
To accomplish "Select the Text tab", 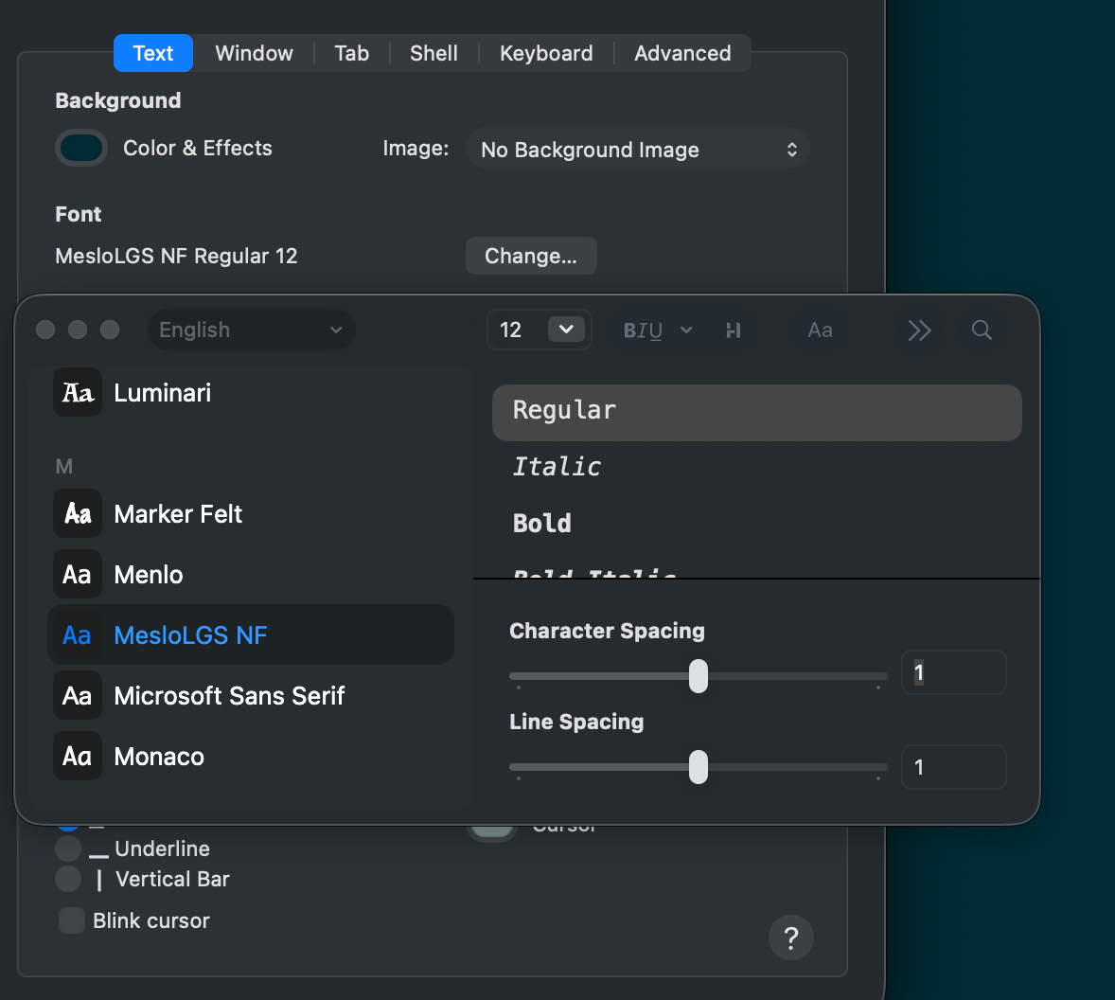I will click(153, 53).
